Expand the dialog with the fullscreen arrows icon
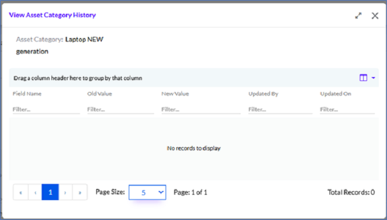 (x=358, y=16)
